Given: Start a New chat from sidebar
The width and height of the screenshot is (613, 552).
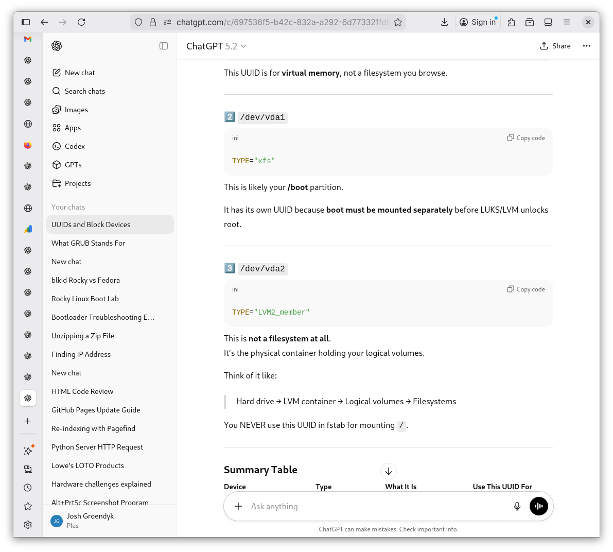Looking at the screenshot, I should [x=80, y=73].
